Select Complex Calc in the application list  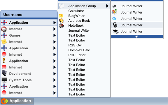[79, 50]
